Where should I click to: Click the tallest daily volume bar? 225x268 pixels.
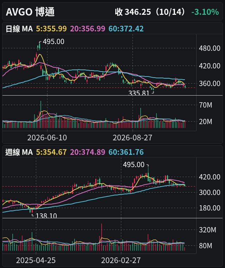pyautogui.click(x=41, y=114)
